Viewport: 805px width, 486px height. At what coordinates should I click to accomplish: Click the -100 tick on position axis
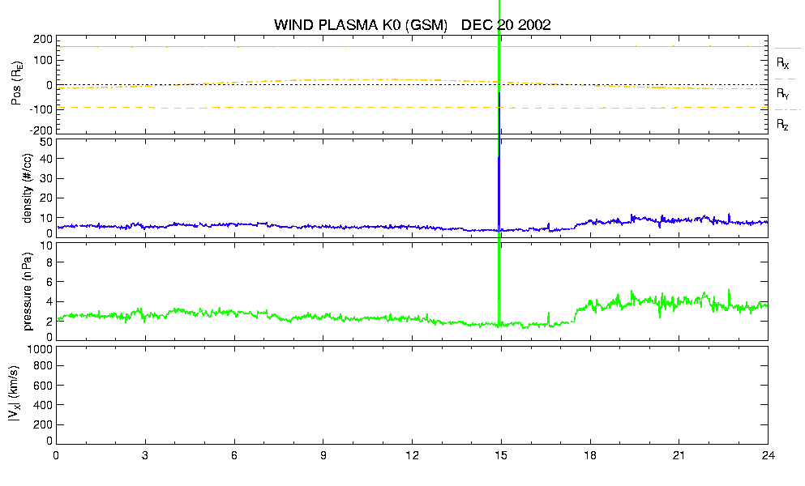[x=41, y=109]
